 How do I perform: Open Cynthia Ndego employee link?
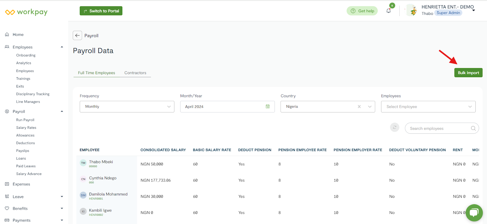(x=103, y=178)
